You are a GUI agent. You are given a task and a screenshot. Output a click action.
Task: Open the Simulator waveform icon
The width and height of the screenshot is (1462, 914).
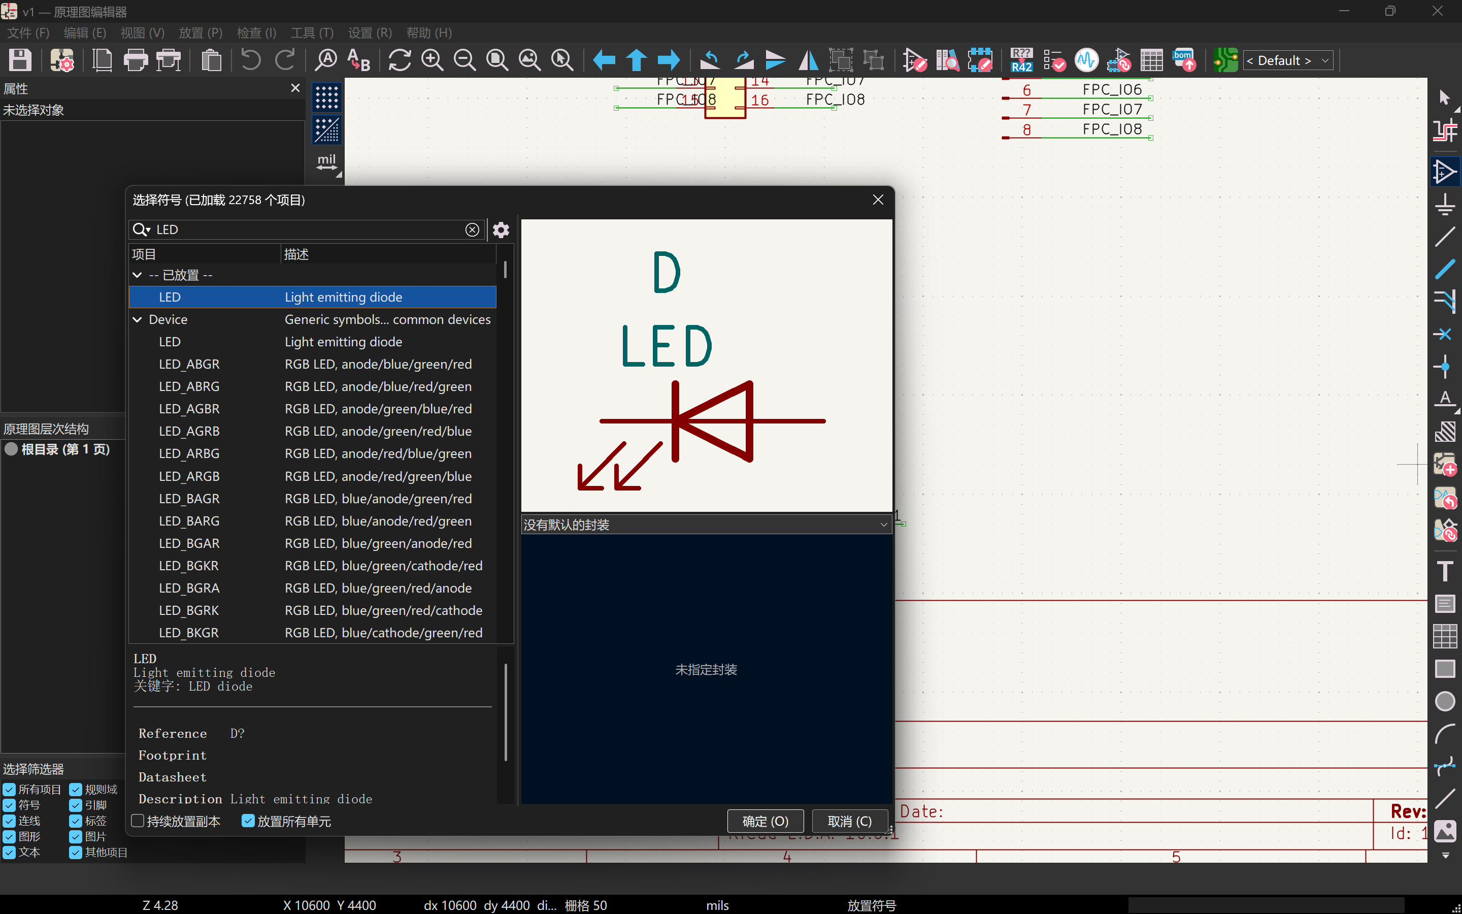1087,60
